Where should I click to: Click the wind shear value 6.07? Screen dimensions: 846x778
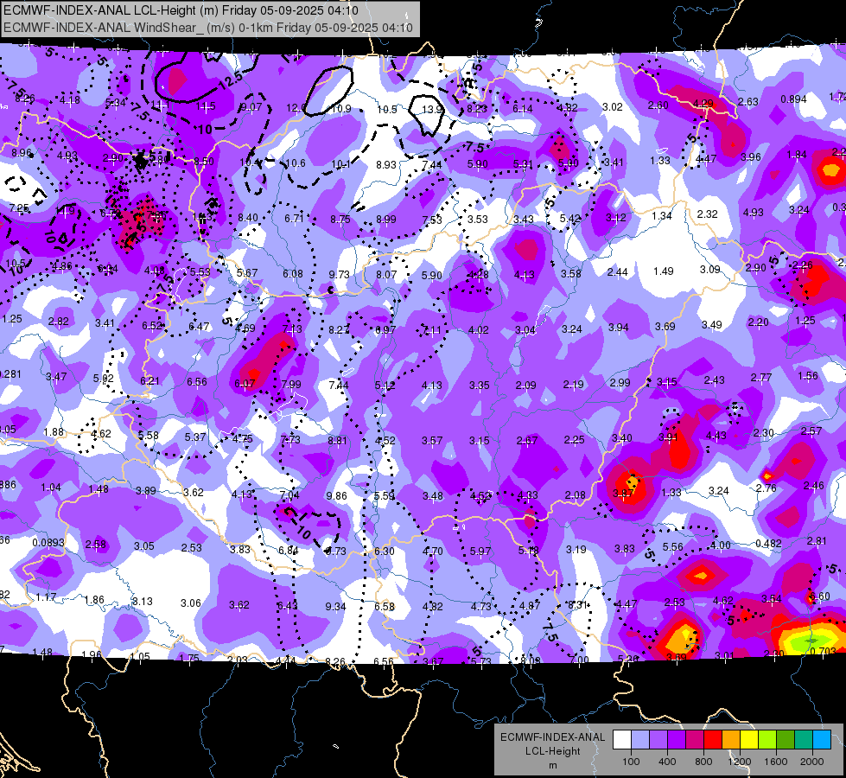(245, 383)
